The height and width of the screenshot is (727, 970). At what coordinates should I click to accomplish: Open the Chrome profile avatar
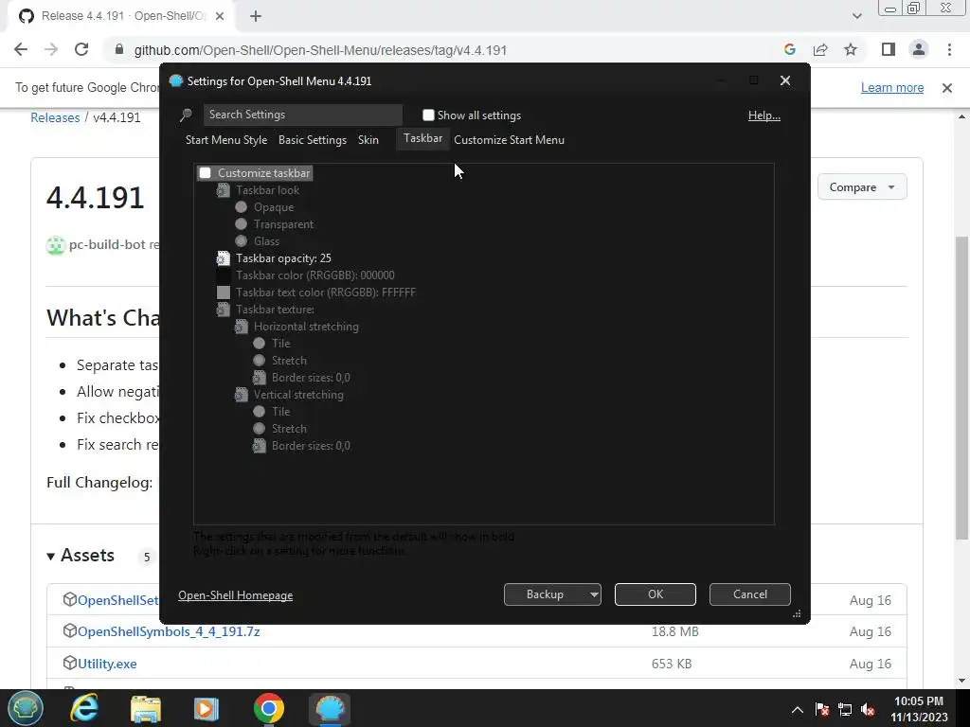919,49
